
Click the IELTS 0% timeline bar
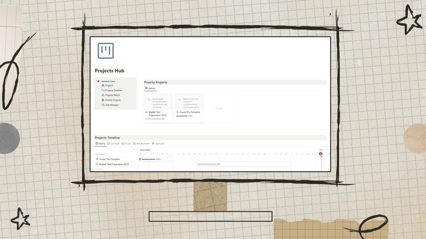pos(244,164)
